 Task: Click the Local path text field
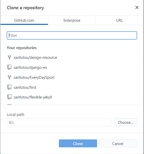[x=59, y=122]
